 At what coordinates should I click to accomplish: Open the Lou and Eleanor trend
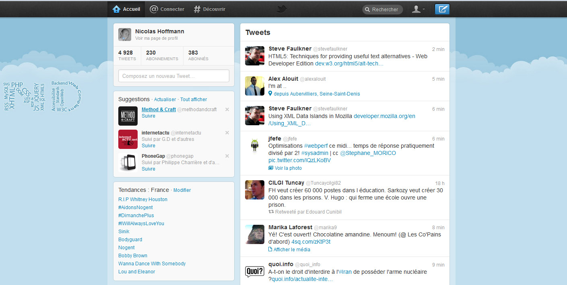(136, 272)
